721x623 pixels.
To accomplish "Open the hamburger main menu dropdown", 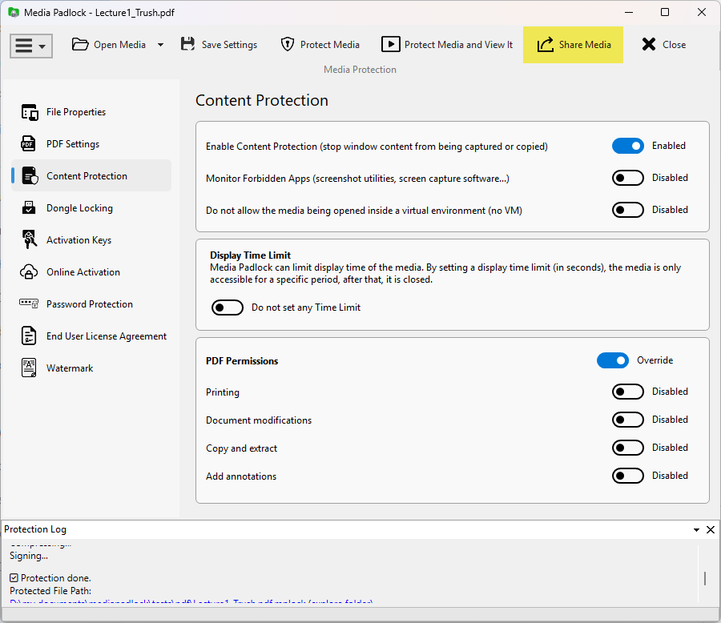I will 31,46.
